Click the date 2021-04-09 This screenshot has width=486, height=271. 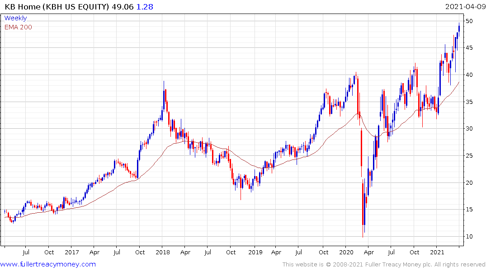click(465, 7)
